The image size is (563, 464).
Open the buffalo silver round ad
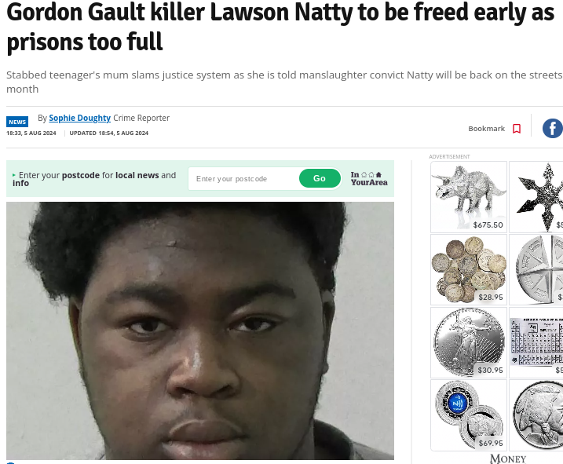[x=536, y=415]
